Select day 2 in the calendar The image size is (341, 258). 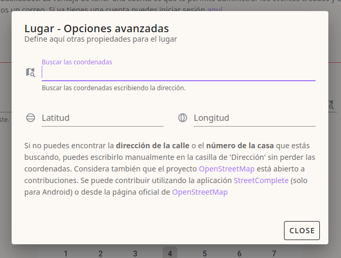coord(100,253)
